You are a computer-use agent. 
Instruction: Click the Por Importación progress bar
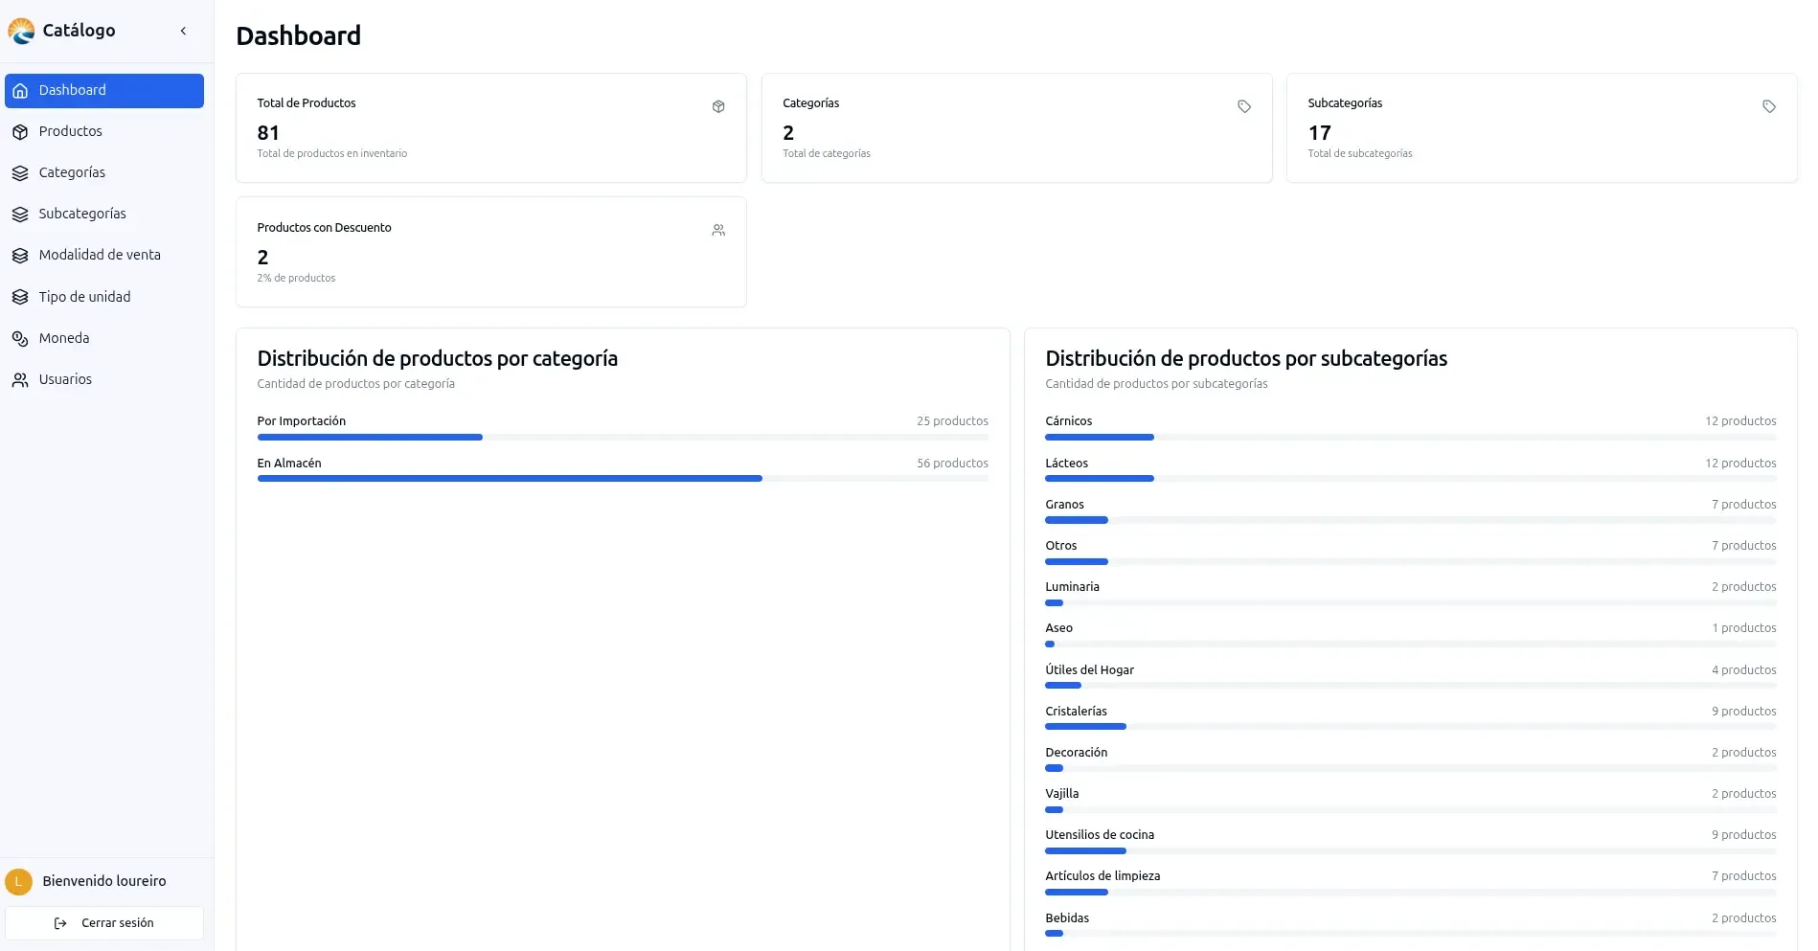click(623, 437)
